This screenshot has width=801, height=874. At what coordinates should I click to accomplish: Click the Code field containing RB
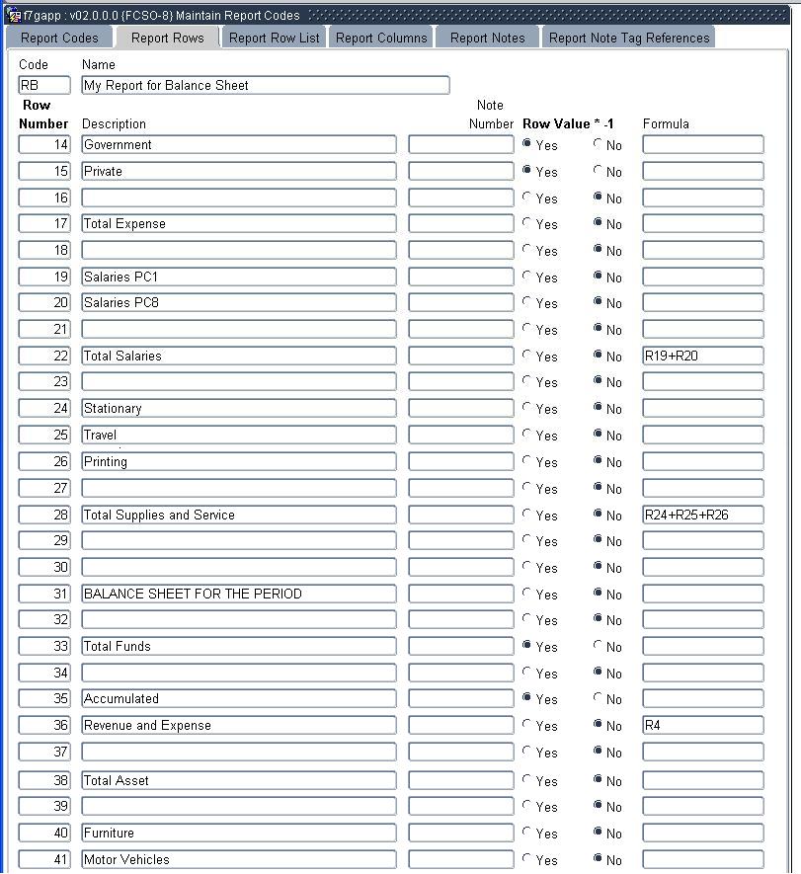click(x=44, y=86)
